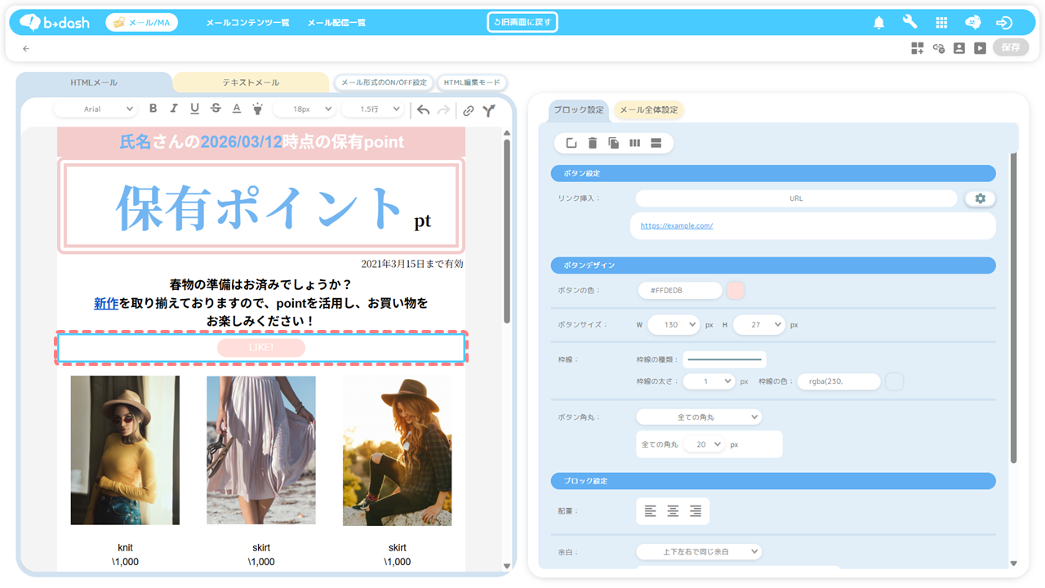Click the 旧画面に戻す button
The width and height of the screenshot is (1045, 588).
coord(522,22)
